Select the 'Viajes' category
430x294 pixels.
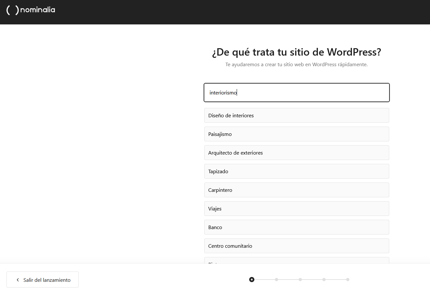(297, 209)
